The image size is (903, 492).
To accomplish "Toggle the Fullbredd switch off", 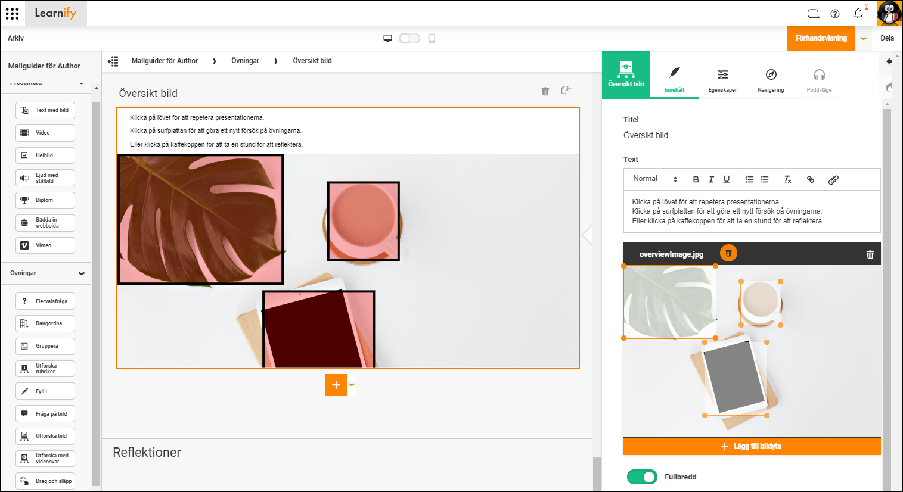I will [x=642, y=477].
